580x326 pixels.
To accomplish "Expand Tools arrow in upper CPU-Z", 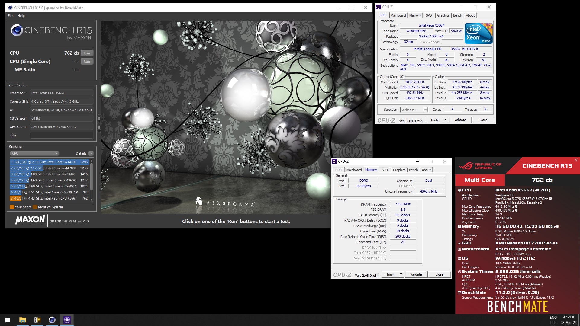I will [445, 120].
